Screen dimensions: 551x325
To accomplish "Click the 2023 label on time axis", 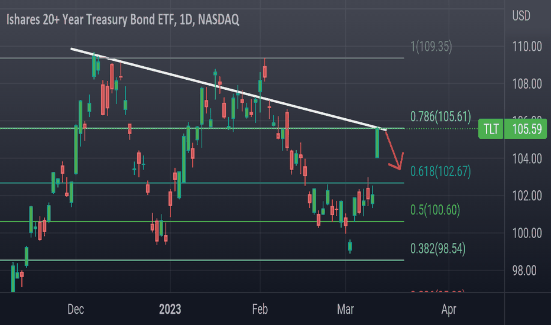I will 170,309.
